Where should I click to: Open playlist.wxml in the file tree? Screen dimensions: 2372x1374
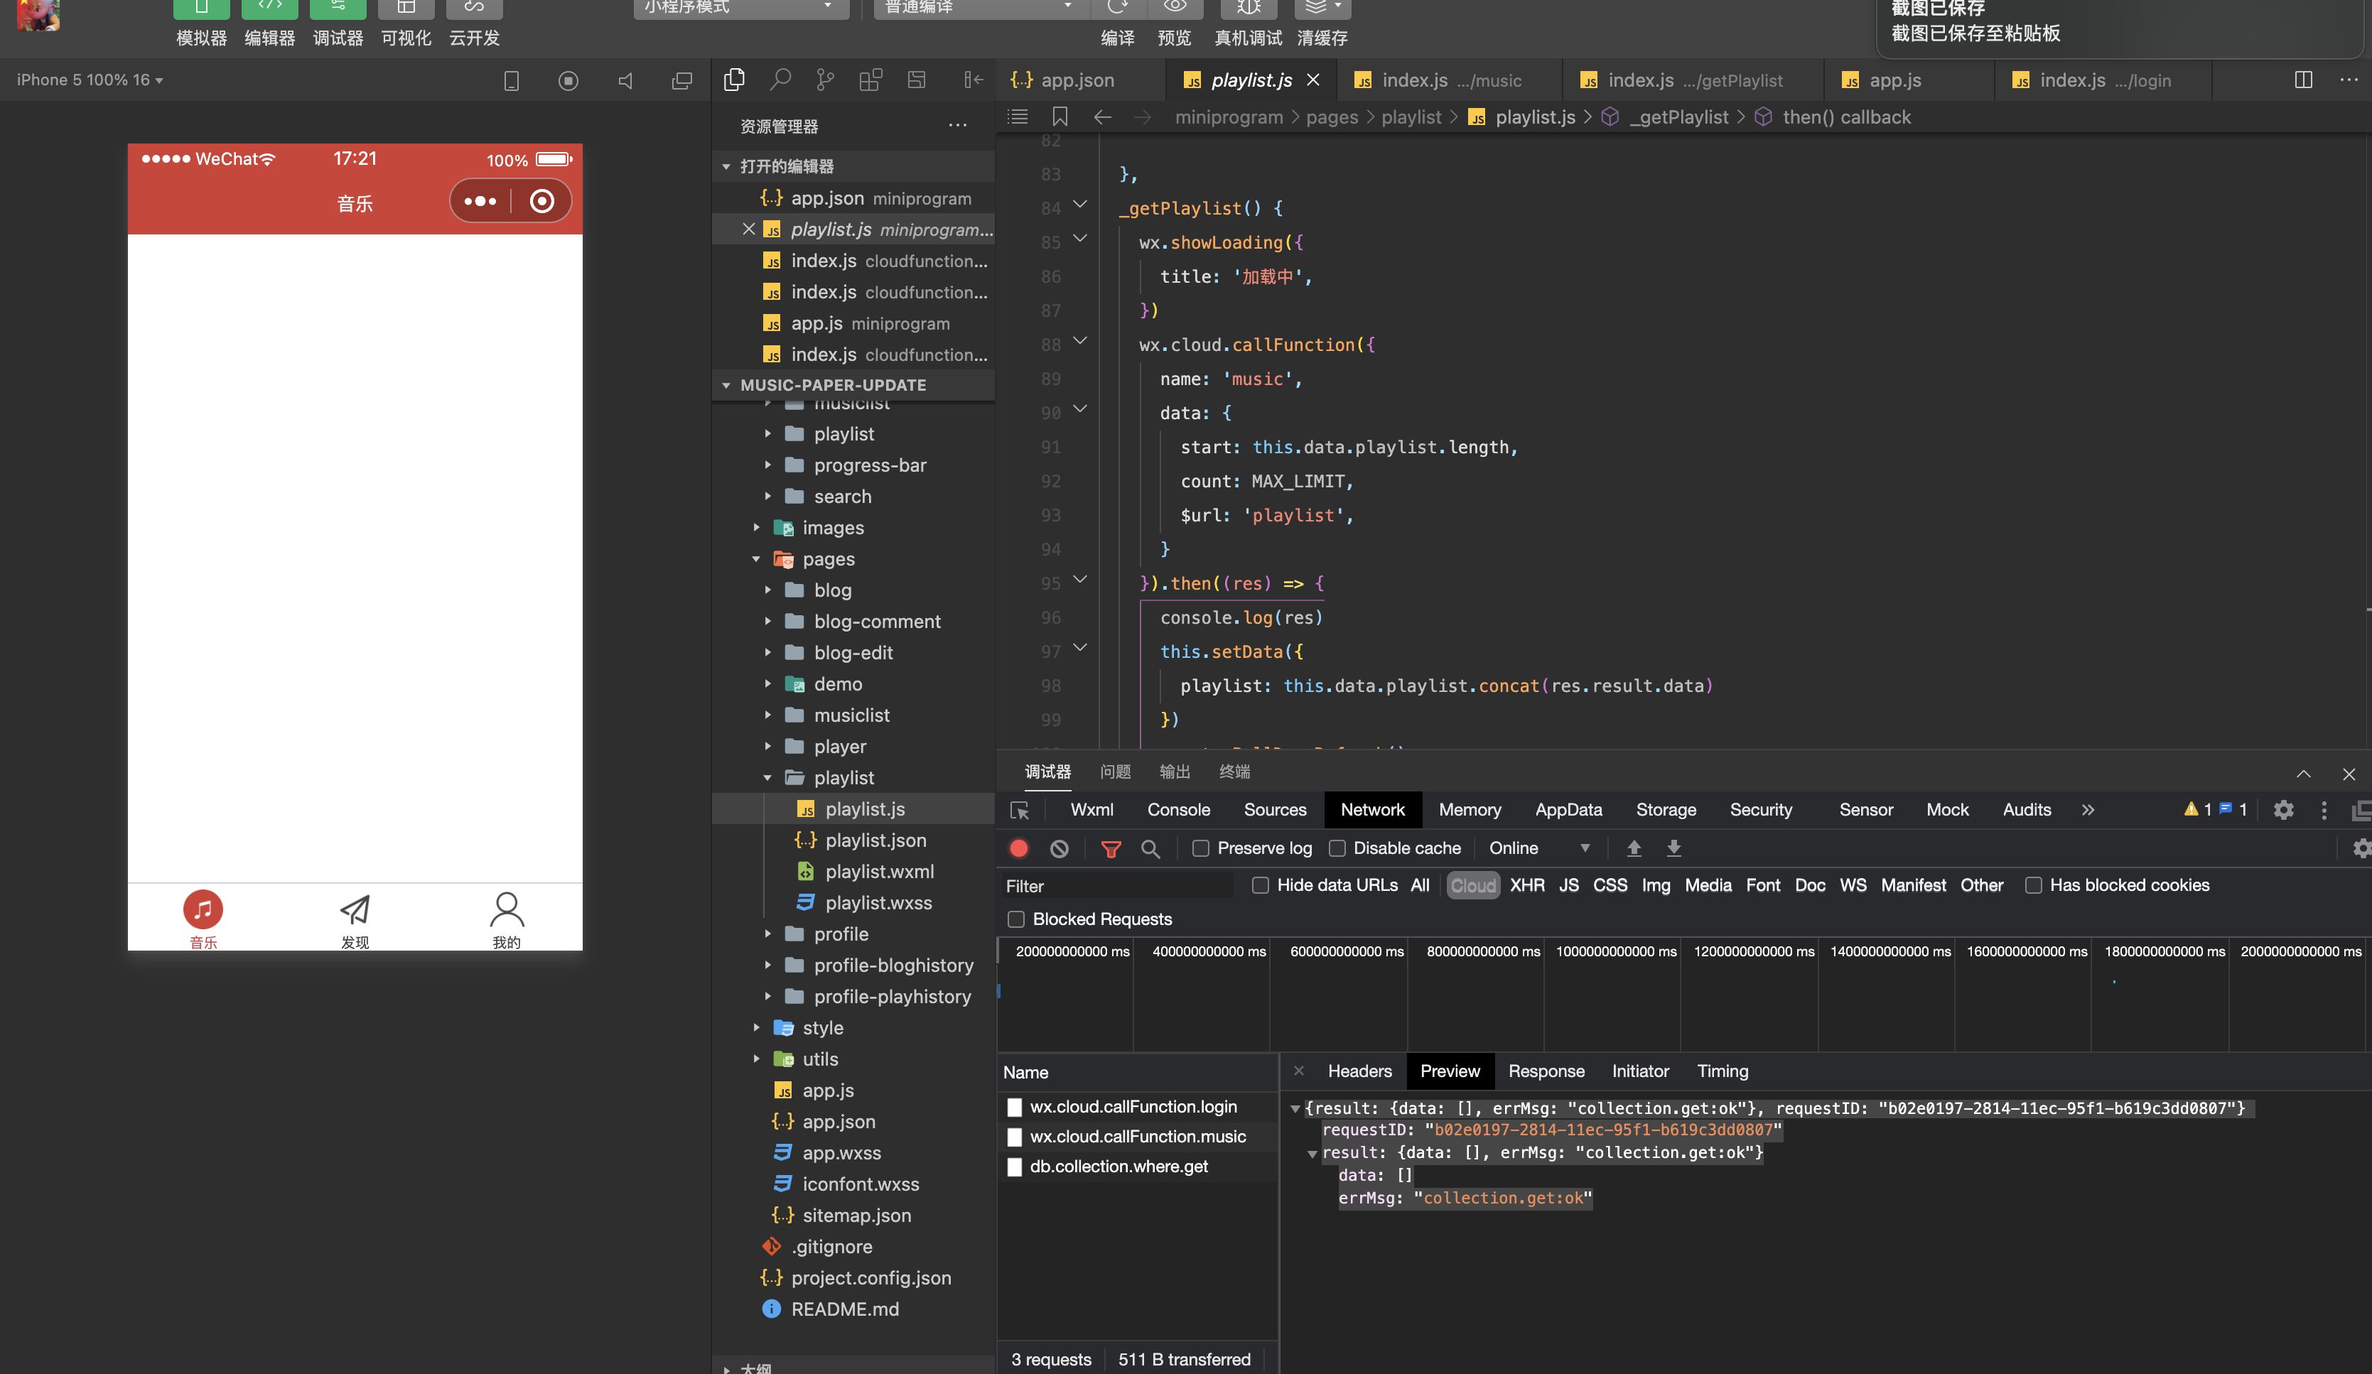(879, 872)
